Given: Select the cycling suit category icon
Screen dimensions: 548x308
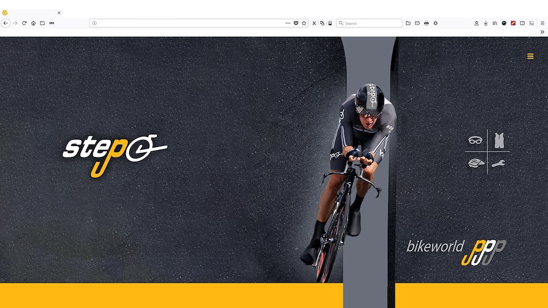Looking at the screenshot, I should click(499, 140).
